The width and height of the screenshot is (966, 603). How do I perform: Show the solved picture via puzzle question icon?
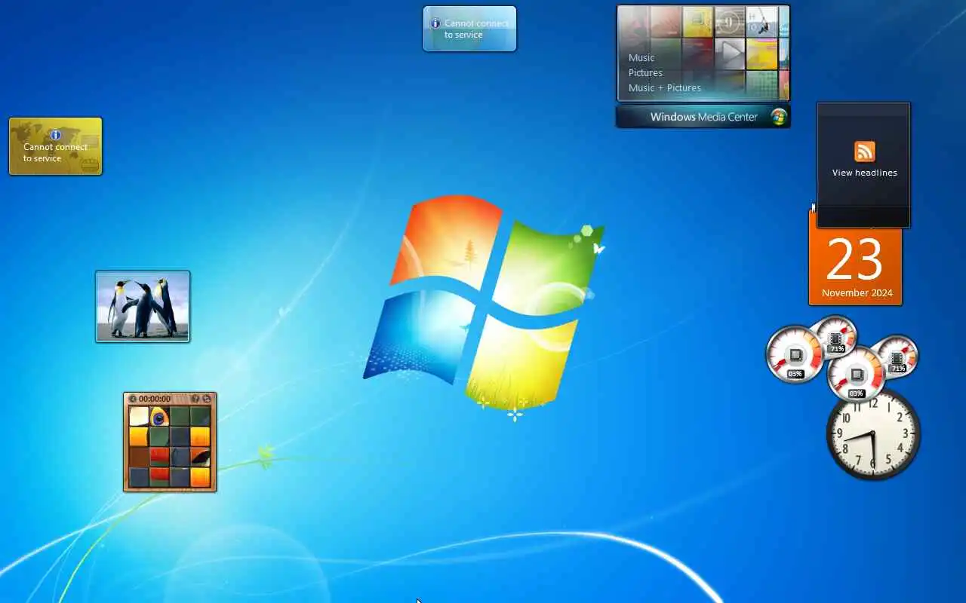(x=195, y=399)
